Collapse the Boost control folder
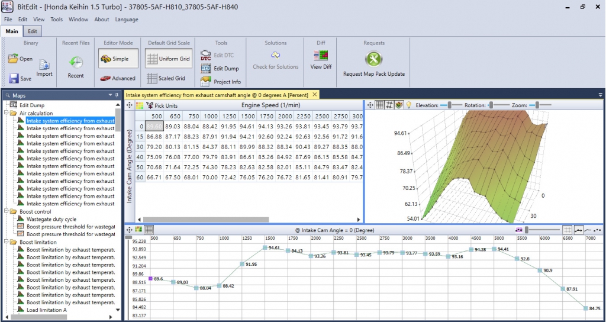This screenshot has height=322, width=606. tap(6, 211)
